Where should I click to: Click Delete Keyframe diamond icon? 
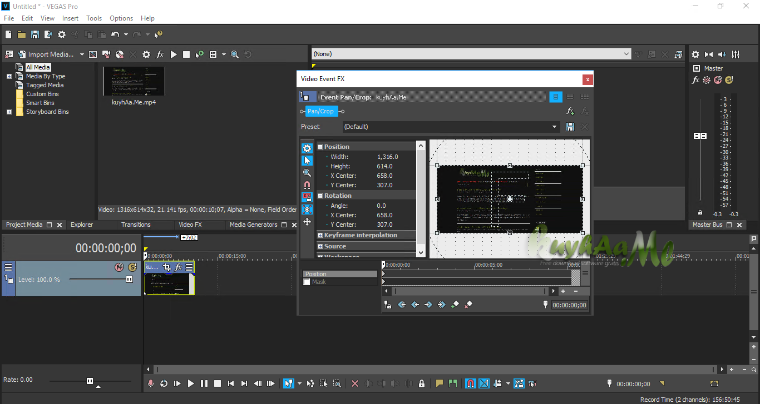[468, 305]
